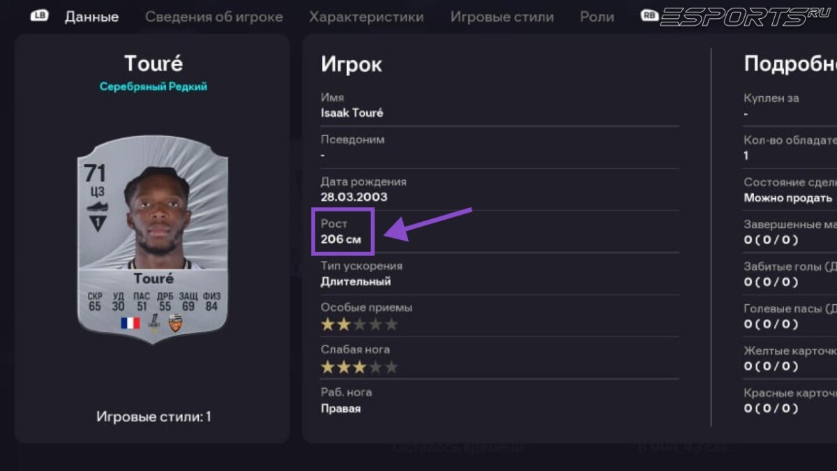Click the skill moves star rating

(x=359, y=324)
